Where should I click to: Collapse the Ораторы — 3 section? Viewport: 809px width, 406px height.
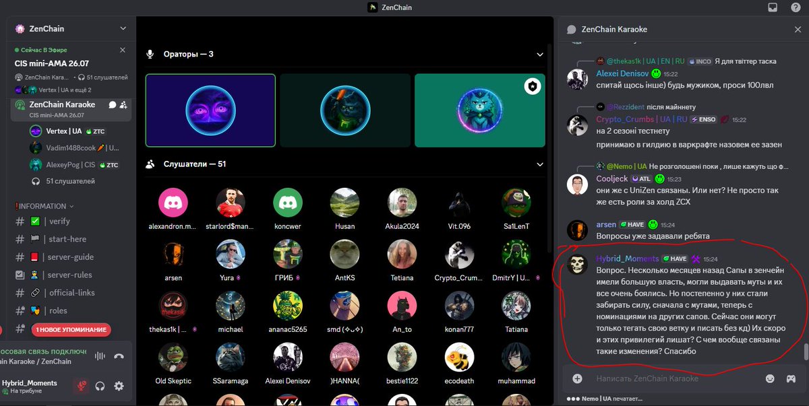[539, 54]
